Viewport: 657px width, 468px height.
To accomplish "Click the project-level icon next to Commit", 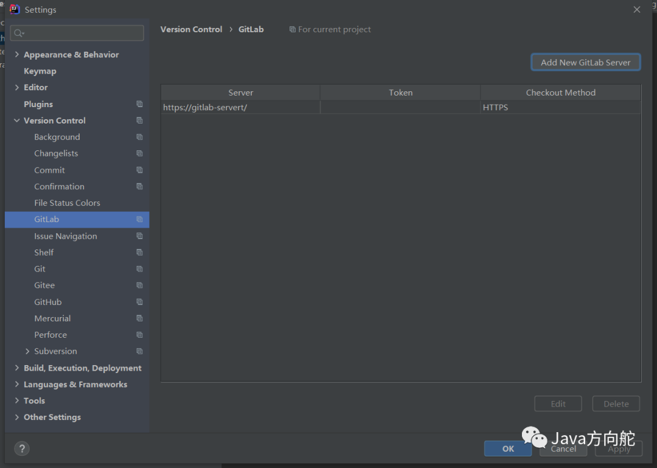I will point(139,170).
